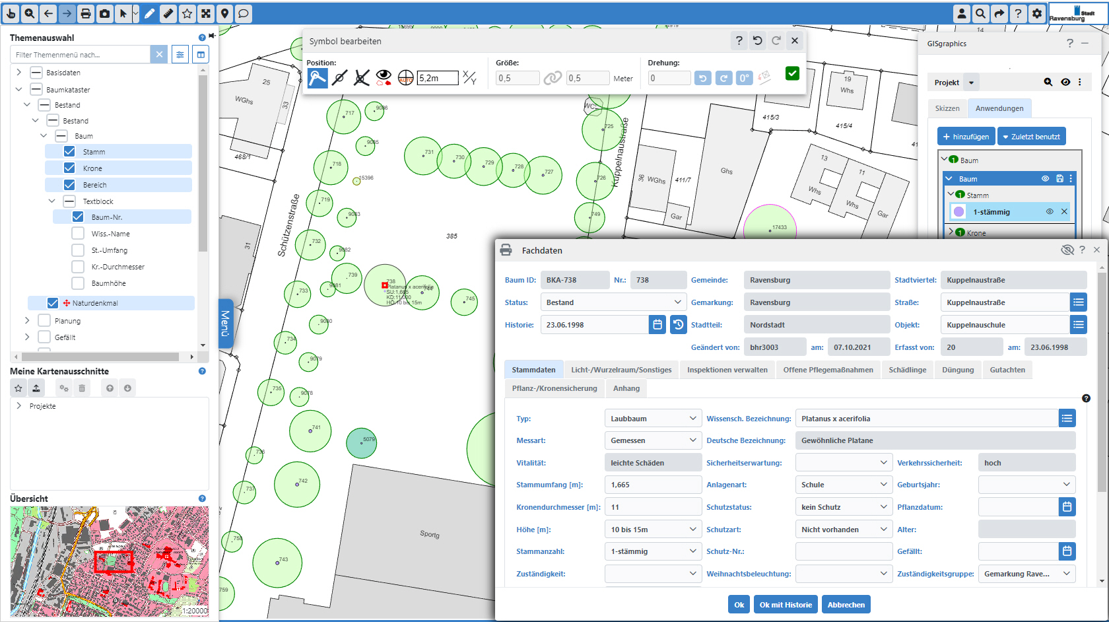Switch to the Skizzen tab
Viewport: 1109px width, 622px height.
coord(947,108)
